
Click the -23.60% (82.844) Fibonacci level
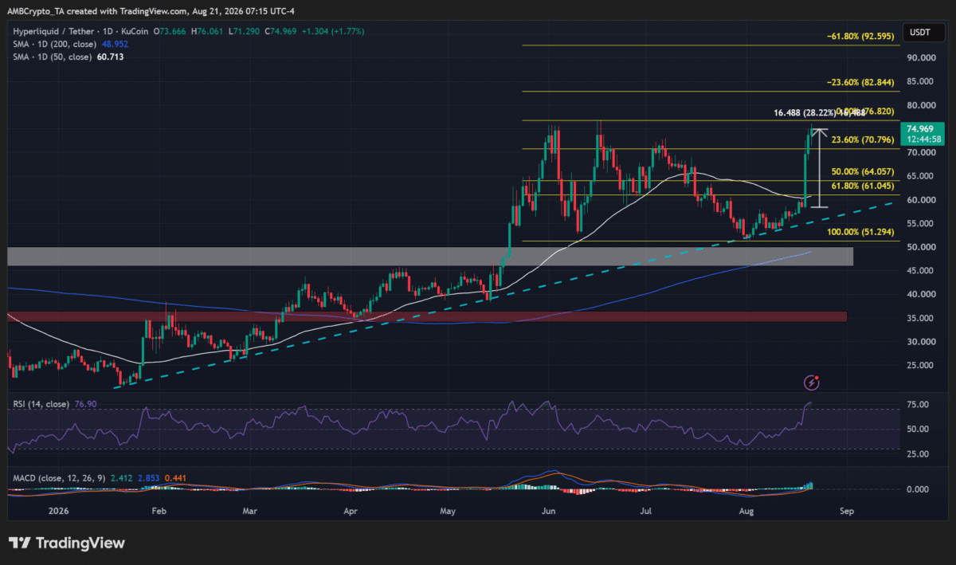pos(862,82)
